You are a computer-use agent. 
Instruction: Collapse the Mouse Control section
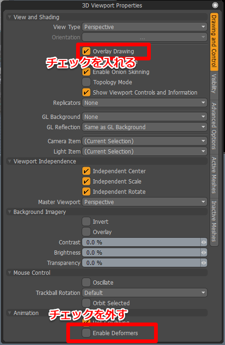[x=9, y=272]
